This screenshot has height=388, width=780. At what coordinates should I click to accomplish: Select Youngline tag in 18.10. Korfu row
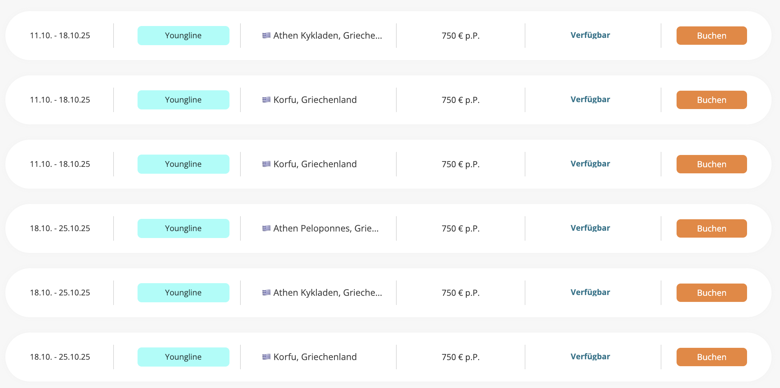coord(184,357)
